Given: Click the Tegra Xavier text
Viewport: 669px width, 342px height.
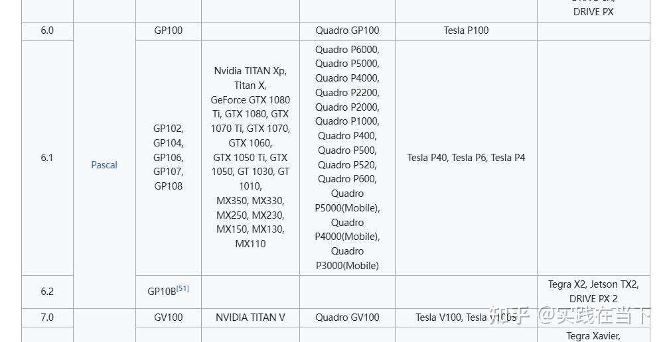Looking at the screenshot, I should pos(593,336).
